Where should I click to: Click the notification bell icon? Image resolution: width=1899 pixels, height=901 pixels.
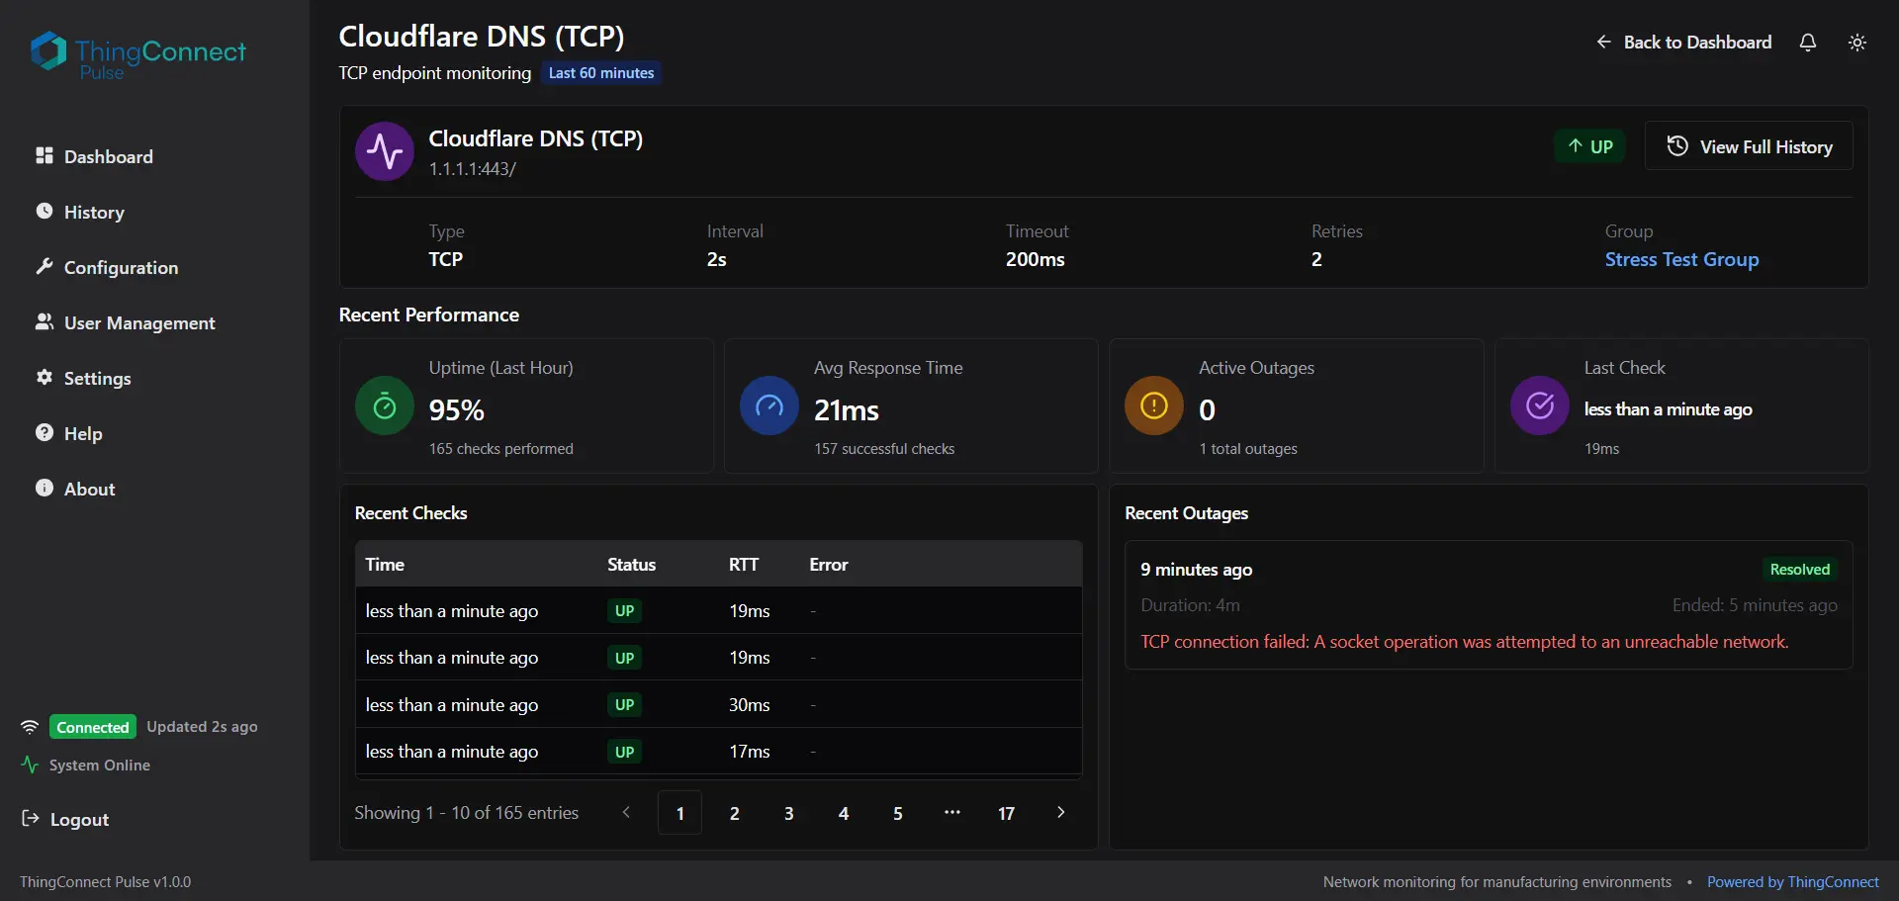(1807, 43)
